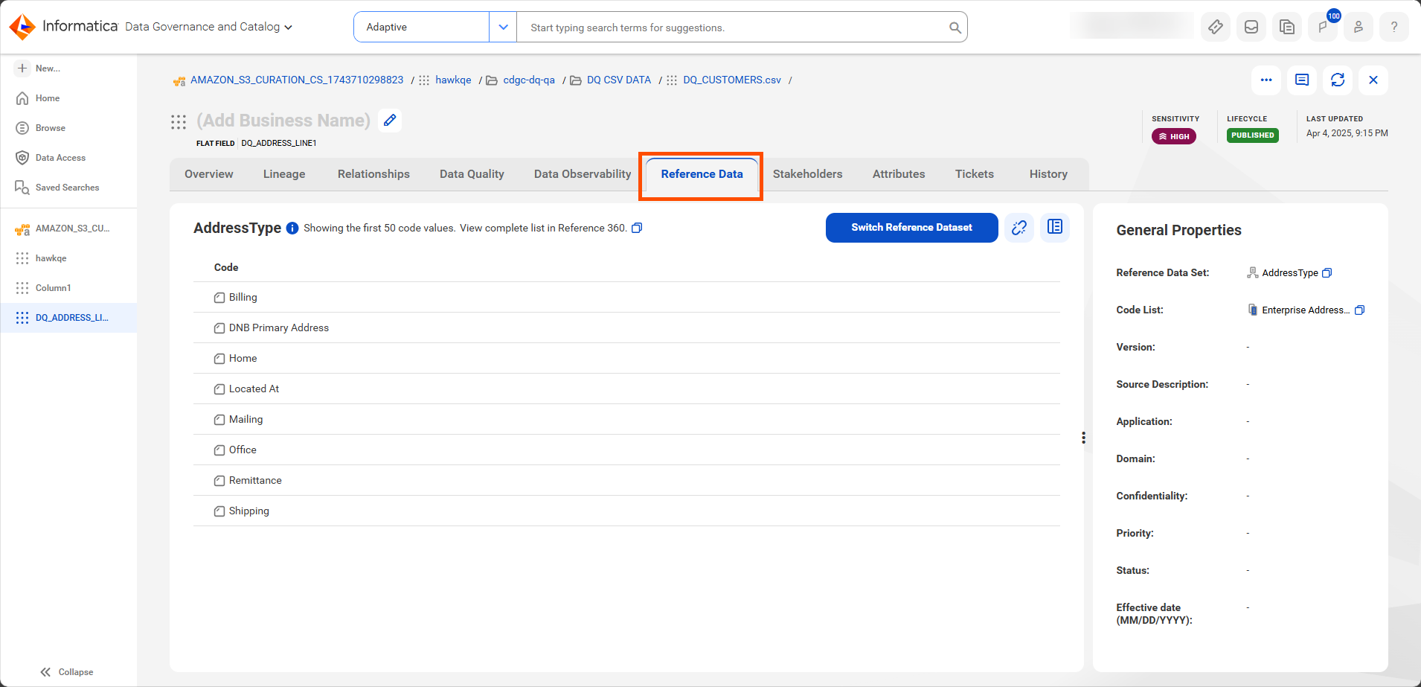
Task: Toggle the properties panel layout icon
Action: click(x=1055, y=227)
